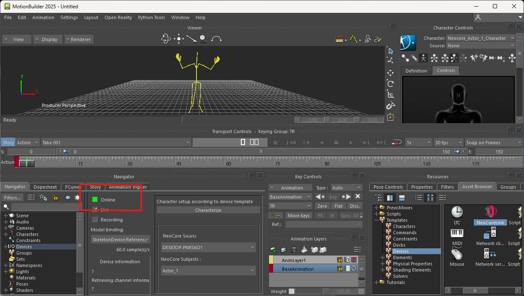The image size is (524, 296).
Task: Open the Python Tools menu
Action: tap(151, 17)
